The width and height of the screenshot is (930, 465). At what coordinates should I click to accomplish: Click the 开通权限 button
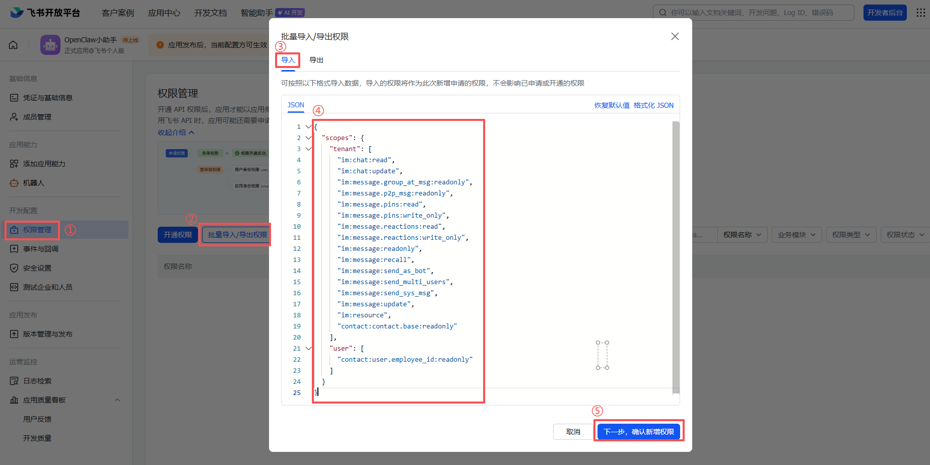178,235
